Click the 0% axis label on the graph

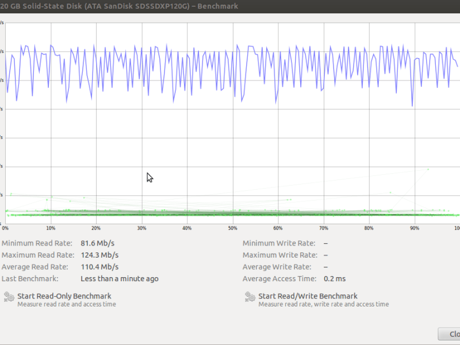click(x=6, y=228)
